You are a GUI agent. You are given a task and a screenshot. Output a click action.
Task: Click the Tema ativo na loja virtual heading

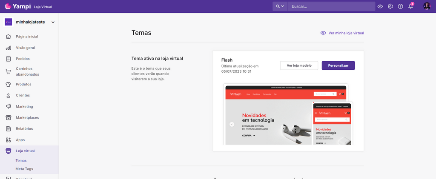tap(157, 59)
